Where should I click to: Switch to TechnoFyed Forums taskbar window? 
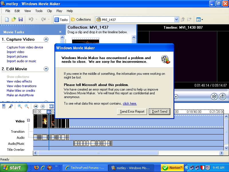coord(85,168)
